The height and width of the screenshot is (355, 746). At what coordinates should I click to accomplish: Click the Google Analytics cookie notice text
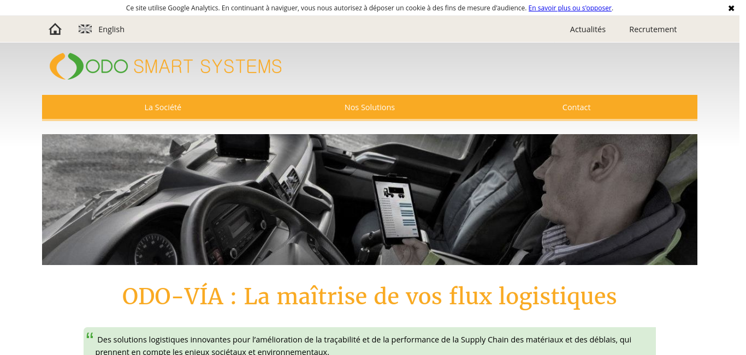coord(326,8)
